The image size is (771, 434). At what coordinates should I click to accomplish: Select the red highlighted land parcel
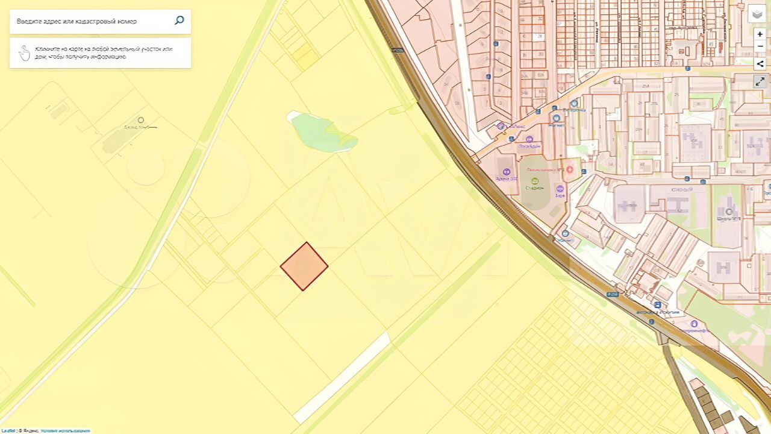tap(304, 266)
